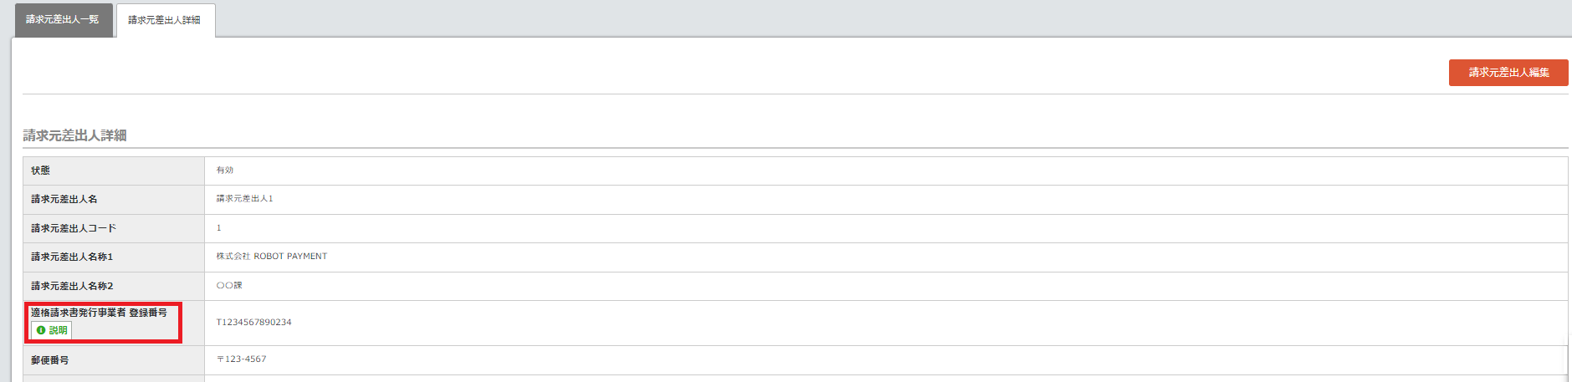Viewport: 1572px width, 382px height.
Task: Click the 請求元差出人名 row label
Action: (x=64, y=200)
